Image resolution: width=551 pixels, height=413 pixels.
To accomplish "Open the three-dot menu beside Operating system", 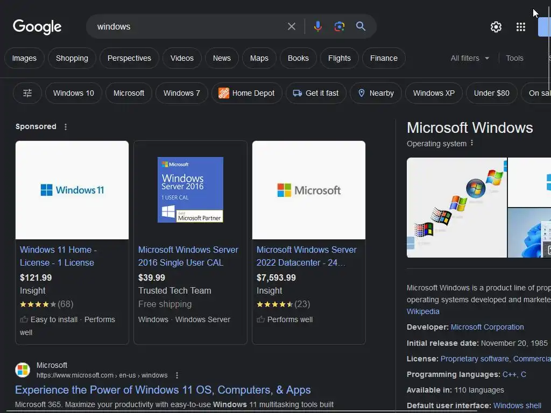I will [x=472, y=143].
